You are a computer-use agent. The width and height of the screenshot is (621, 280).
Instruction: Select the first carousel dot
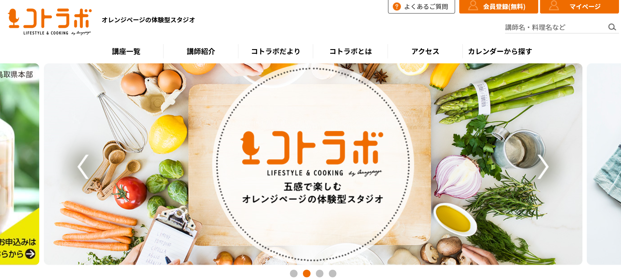coord(294,273)
